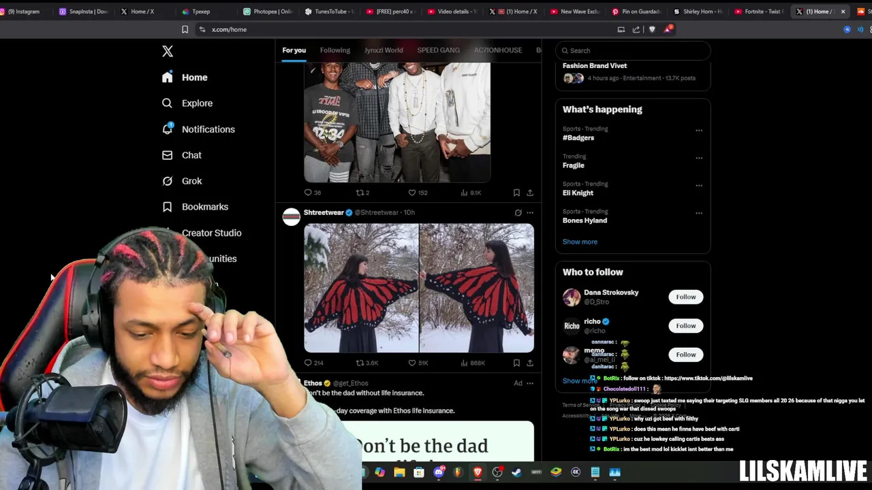
Task: Open the Eli Knight trending topic
Action: 578,193
